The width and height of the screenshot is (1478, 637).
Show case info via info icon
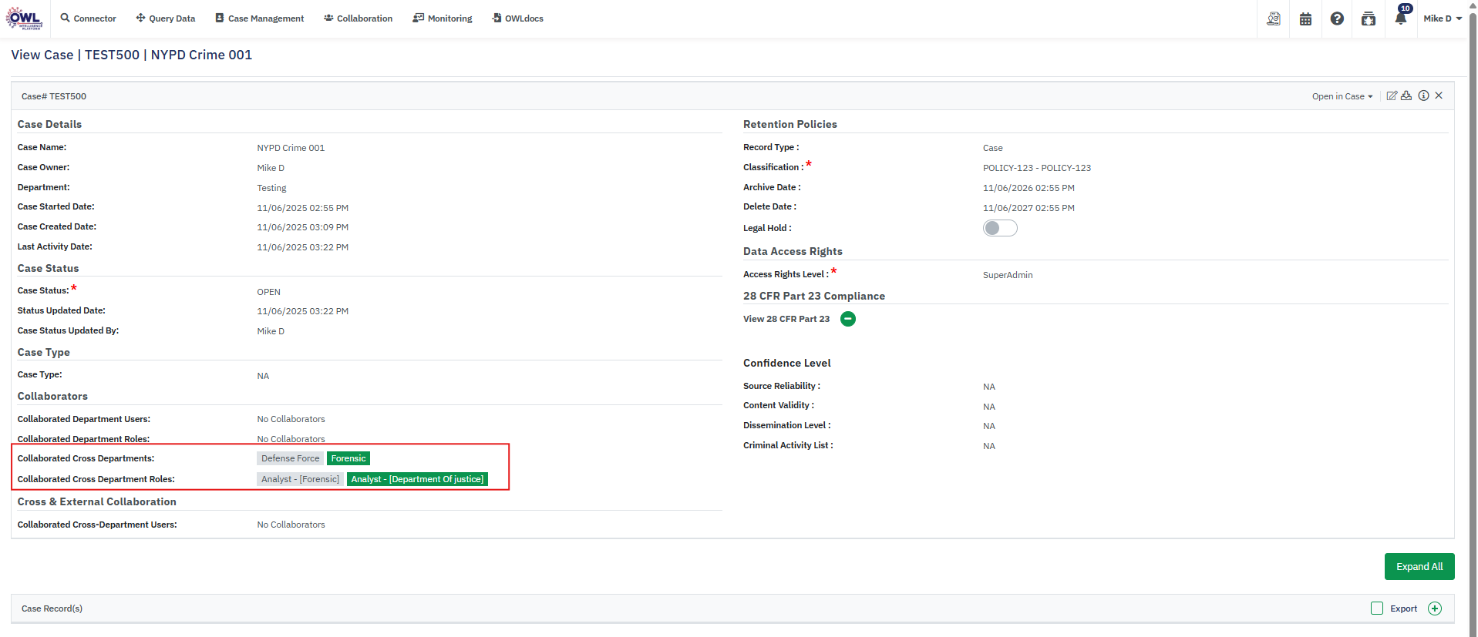(1423, 96)
